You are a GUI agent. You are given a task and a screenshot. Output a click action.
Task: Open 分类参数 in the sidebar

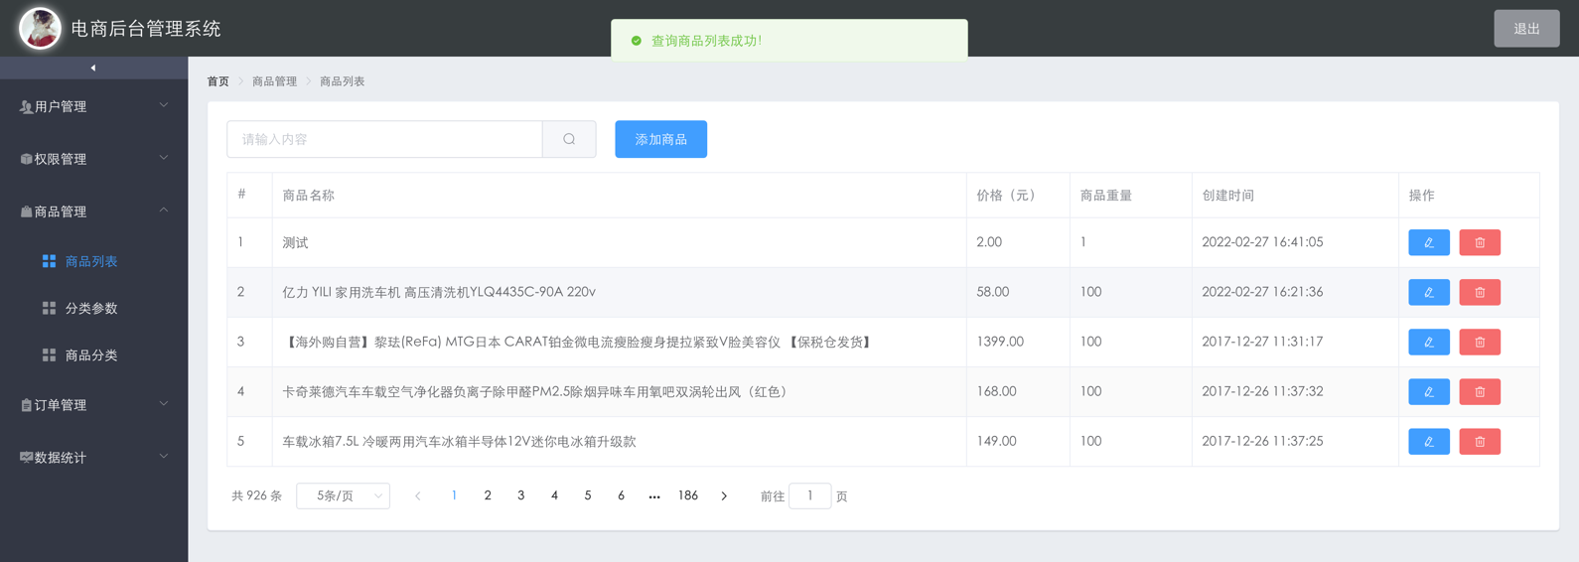point(91,308)
